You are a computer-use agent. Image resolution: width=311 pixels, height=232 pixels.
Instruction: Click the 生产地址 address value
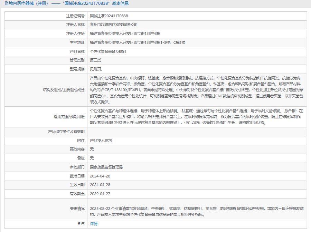(138, 43)
